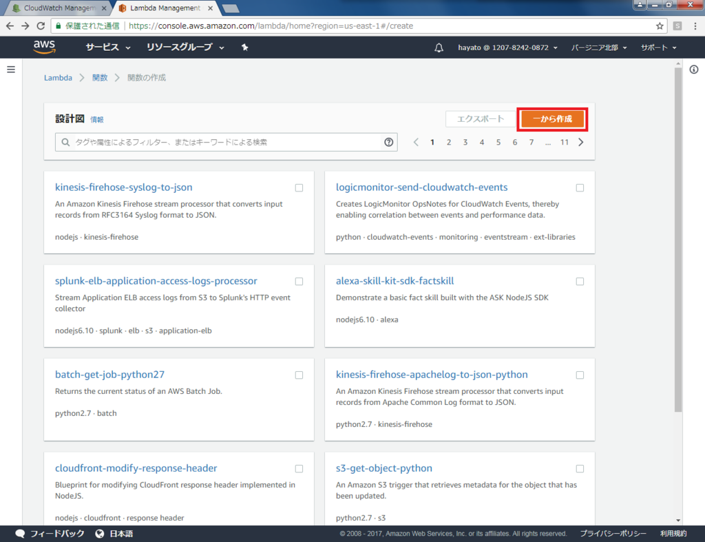
Task: Click the feedback speech bubble icon
Action: [20, 534]
